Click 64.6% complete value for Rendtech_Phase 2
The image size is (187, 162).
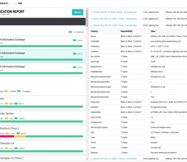pos(23,134)
